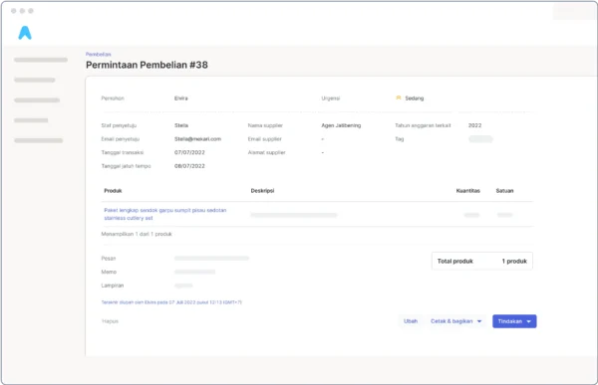The width and height of the screenshot is (598, 385).
Task: Click the Pesan label
Action: (109, 259)
